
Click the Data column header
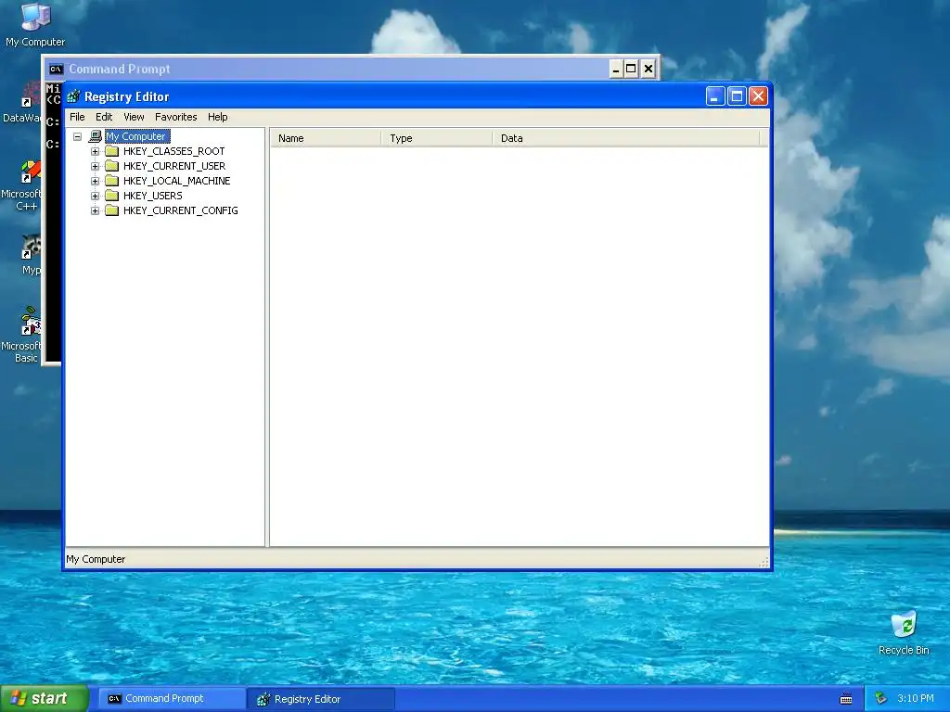click(x=625, y=138)
